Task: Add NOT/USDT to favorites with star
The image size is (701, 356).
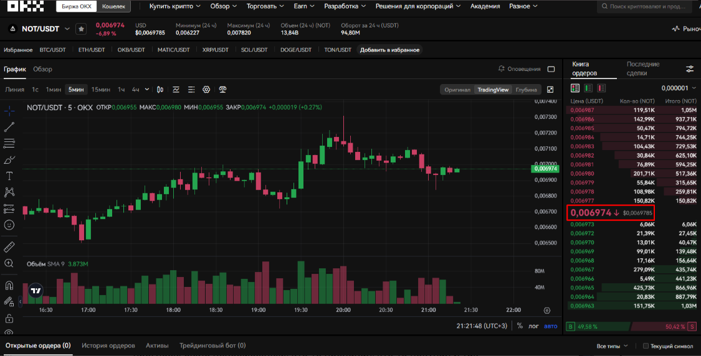Action: [81, 29]
